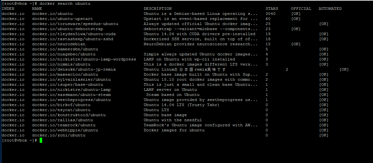Click the docker.io/rastasheep/ubuntu-sshd entry

click(73, 39)
